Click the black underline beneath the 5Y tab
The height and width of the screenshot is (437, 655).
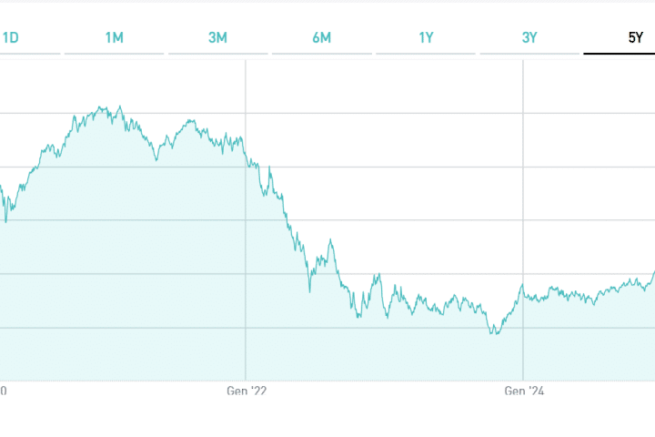tap(619, 54)
